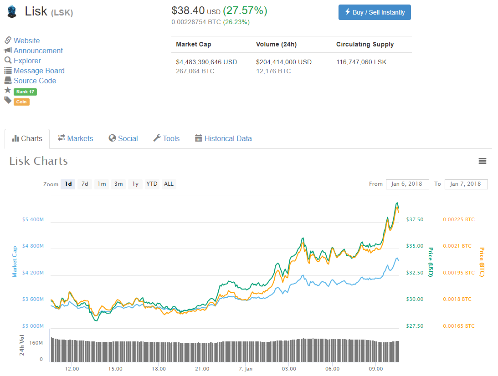
Task: Click the globe icon on Social tab
Action: (112, 138)
